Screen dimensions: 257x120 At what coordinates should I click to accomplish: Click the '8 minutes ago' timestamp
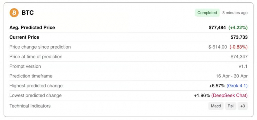click(x=235, y=13)
